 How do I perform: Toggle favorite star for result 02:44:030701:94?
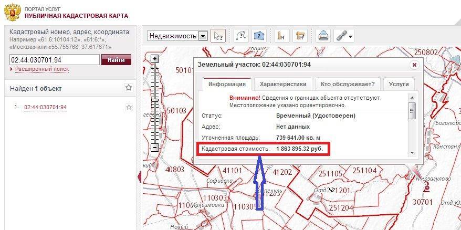[x=129, y=107]
